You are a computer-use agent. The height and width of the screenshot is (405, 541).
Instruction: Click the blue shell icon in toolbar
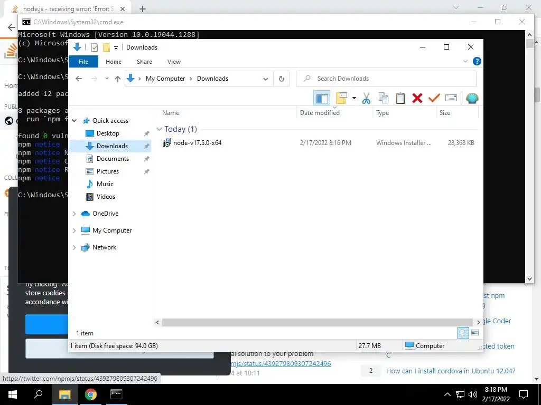tap(472, 98)
